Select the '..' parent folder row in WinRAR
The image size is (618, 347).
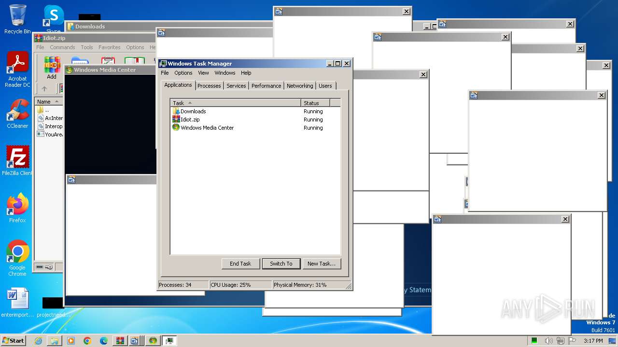pos(50,110)
